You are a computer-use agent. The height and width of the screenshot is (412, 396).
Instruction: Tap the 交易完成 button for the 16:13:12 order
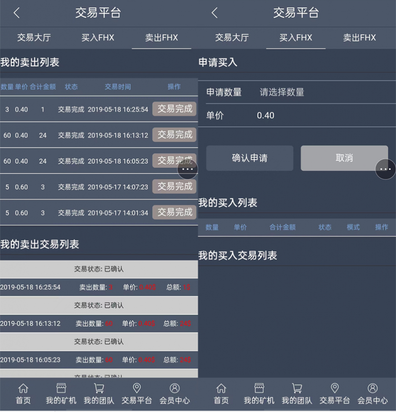174,135
